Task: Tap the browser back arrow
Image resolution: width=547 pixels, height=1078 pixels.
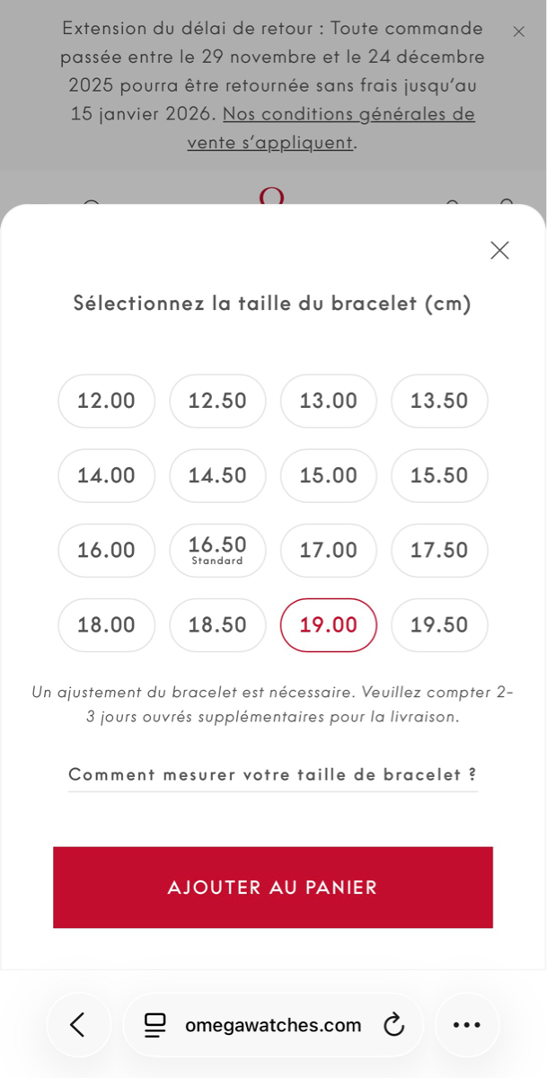Action: (78, 1024)
